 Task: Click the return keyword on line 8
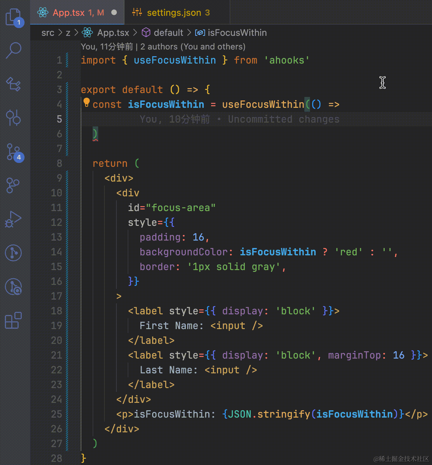coord(110,163)
